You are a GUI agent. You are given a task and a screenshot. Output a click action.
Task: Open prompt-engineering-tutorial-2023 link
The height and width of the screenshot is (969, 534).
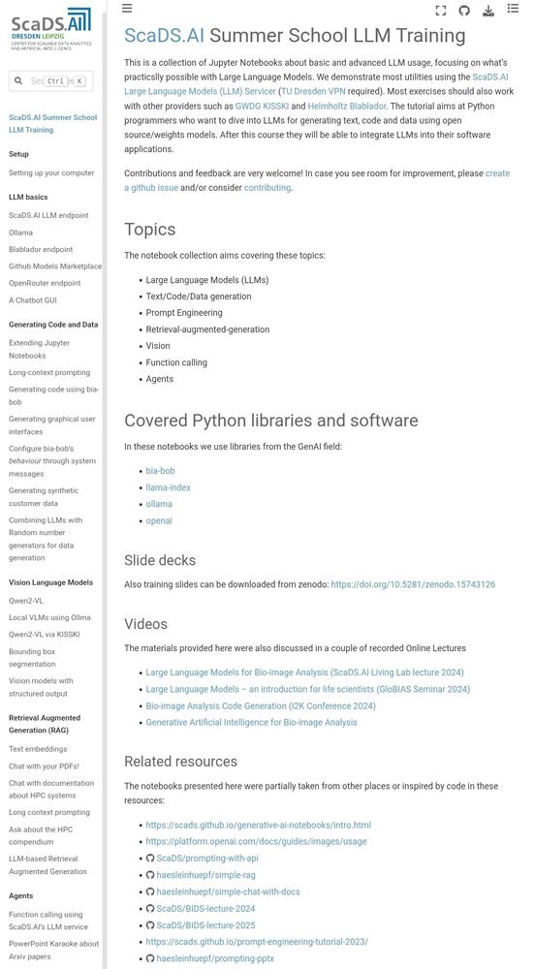click(257, 942)
